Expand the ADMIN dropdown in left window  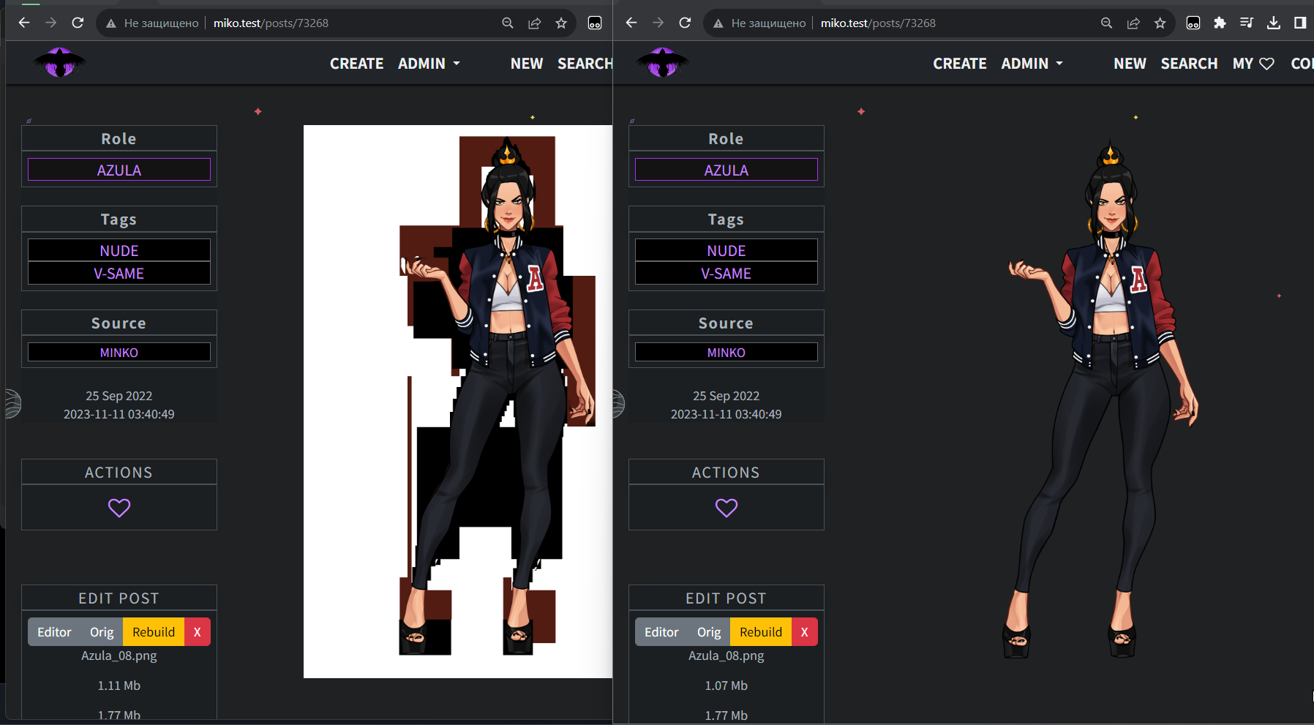click(429, 64)
